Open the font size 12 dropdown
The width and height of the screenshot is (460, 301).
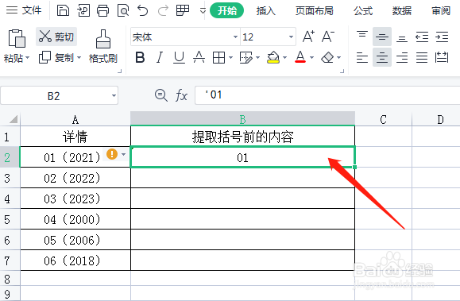291,37
